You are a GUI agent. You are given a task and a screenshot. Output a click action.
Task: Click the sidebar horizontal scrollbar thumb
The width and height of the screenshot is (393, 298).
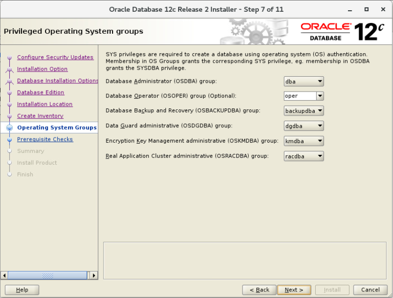pyautogui.click(x=48, y=276)
